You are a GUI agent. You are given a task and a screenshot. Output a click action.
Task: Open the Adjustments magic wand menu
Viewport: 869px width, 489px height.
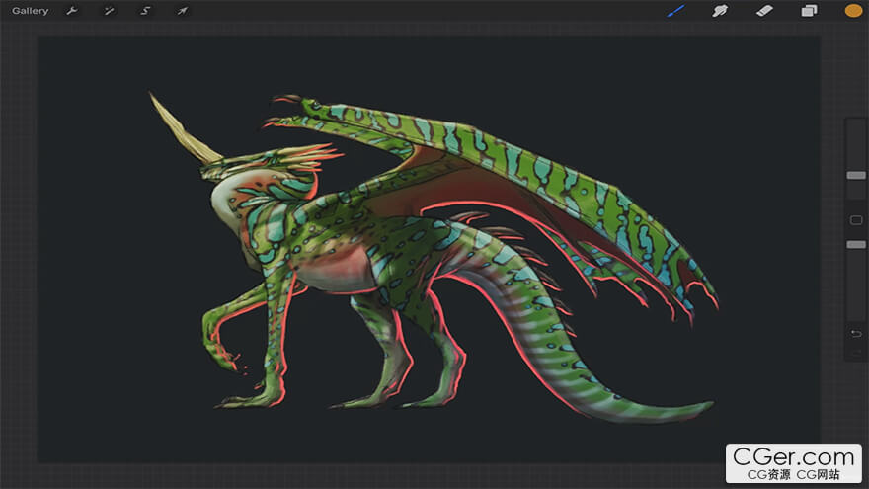click(109, 11)
